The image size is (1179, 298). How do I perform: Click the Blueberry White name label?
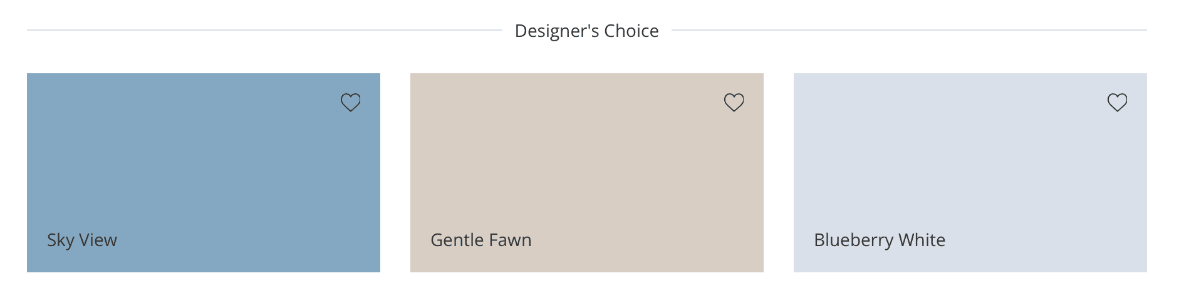[879, 240]
